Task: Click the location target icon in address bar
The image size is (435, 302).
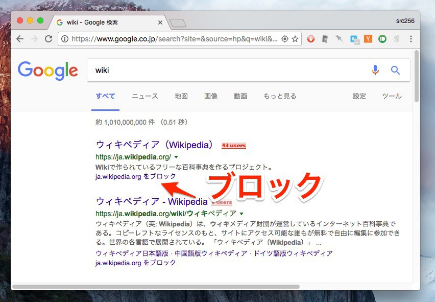Action: click(x=284, y=39)
